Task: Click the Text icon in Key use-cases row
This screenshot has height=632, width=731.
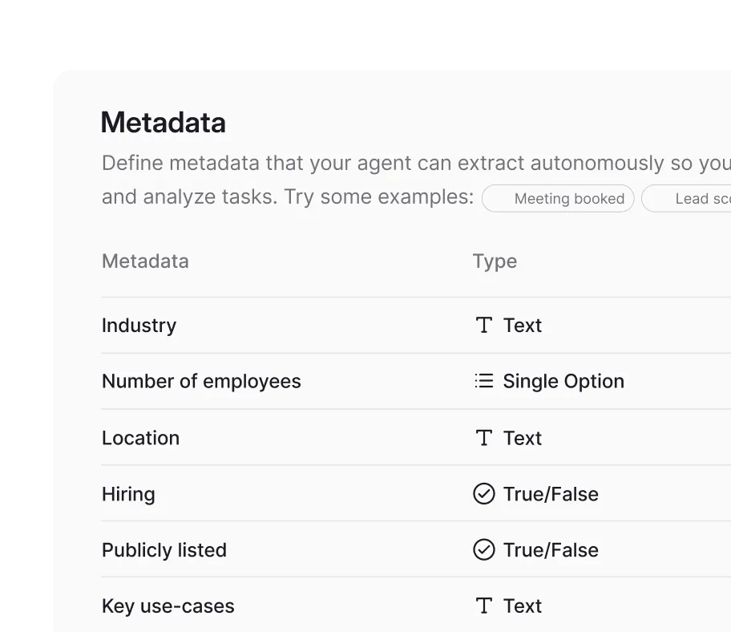Action: pyautogui.click(x=483, y=606)
